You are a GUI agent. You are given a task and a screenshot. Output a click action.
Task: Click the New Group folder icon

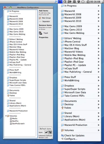(x=40, y=18)
